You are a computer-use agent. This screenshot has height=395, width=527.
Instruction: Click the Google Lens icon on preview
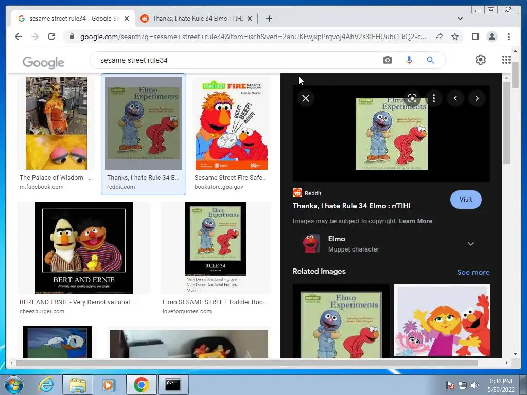[412, 98]
